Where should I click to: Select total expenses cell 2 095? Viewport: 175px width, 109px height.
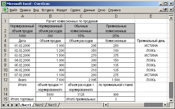tap(81, 80)
